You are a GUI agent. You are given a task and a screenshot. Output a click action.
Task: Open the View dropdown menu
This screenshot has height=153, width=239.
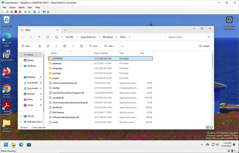110,46
